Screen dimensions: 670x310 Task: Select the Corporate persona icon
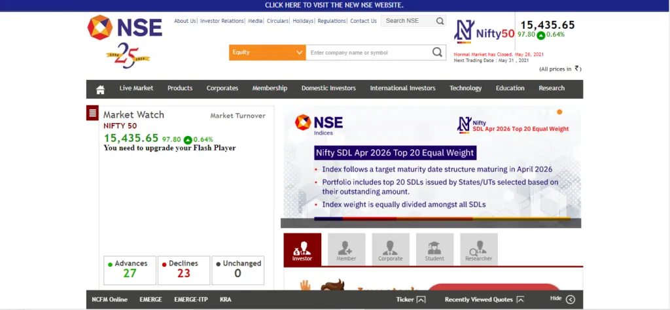pos(391,249)
